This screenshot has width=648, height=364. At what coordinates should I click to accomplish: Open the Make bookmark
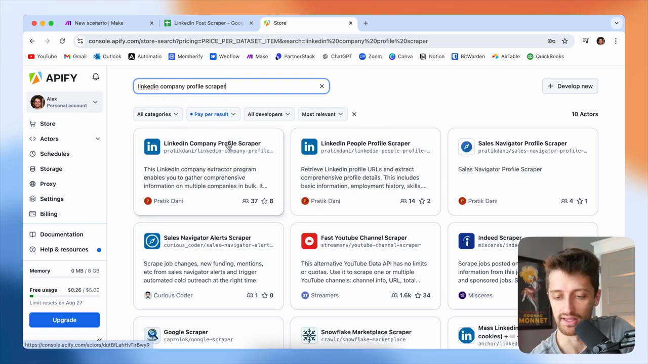coord(257,57)
